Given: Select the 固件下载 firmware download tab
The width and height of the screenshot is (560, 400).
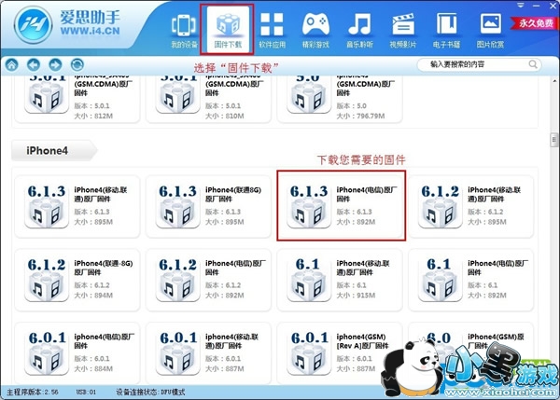Looking at the screenshot, I should click(x=228, y=30).
